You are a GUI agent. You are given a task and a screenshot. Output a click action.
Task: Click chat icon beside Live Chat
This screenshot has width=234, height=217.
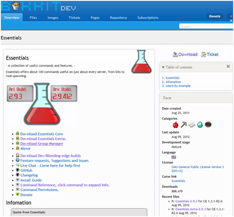pos(18,165)
